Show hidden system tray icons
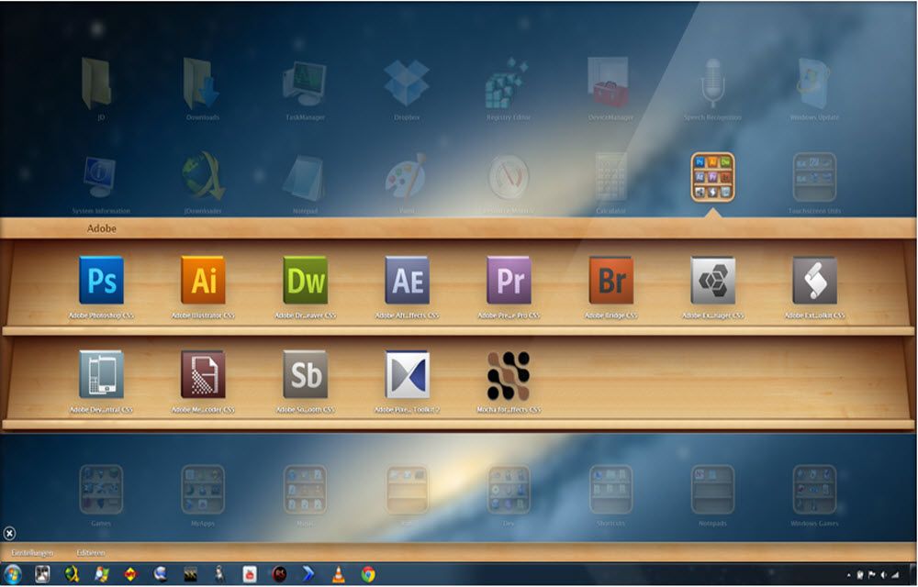918x587 pixels. (849, 575)
